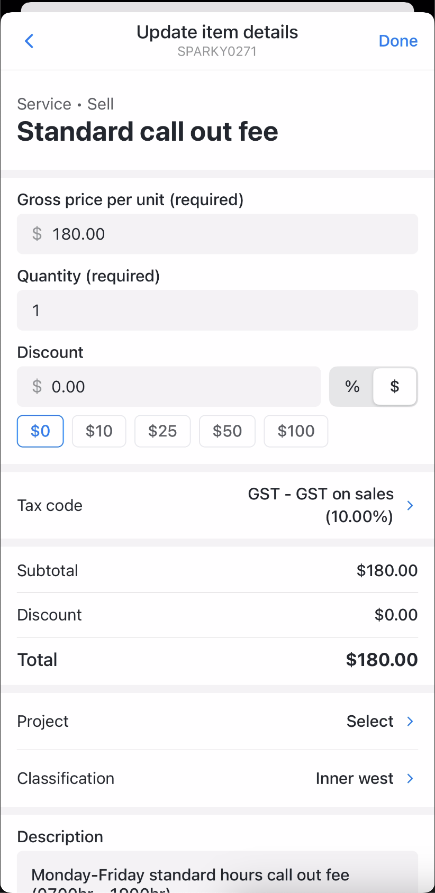435x893 pixels.
Task: Change the Inner west classification
Action: coord(354,778)
